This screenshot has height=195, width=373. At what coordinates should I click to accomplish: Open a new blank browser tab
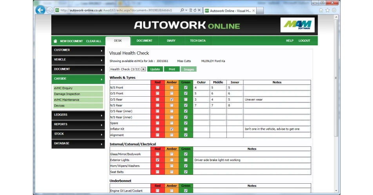tap(260, 11)
